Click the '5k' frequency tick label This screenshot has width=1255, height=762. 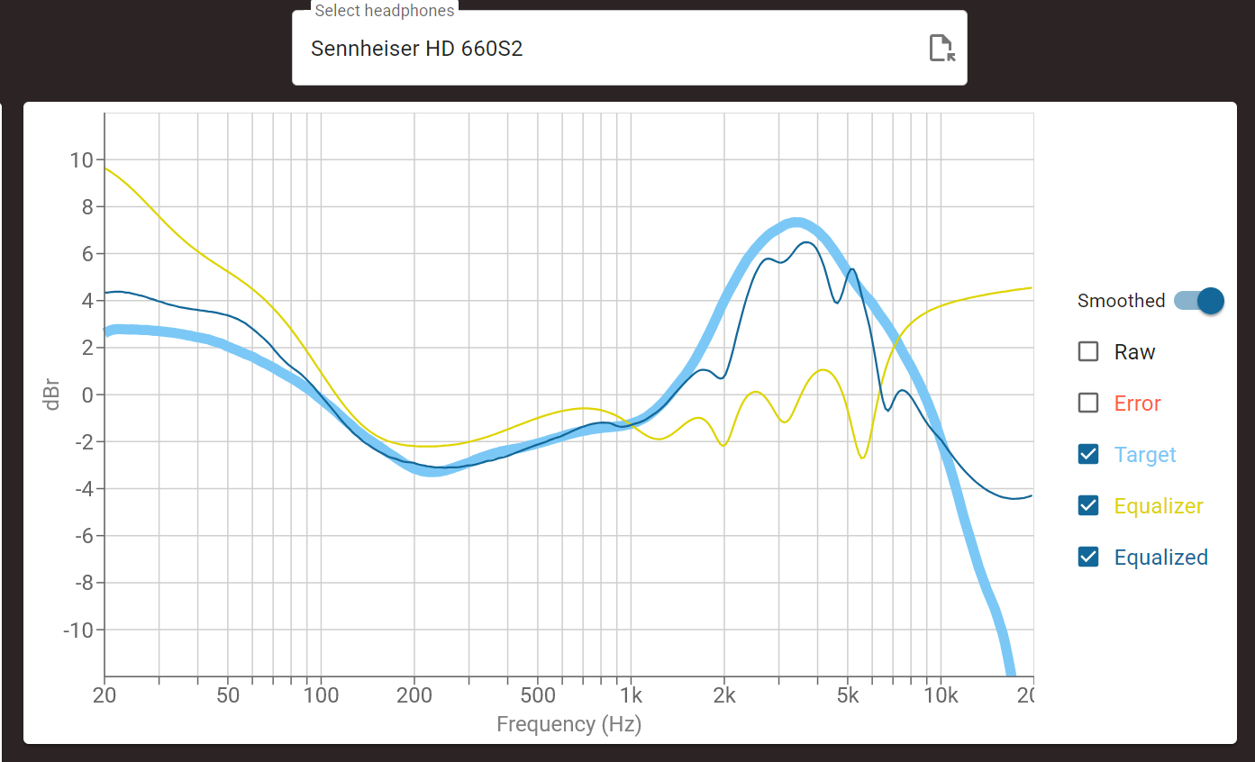click(x=848, y=696)
